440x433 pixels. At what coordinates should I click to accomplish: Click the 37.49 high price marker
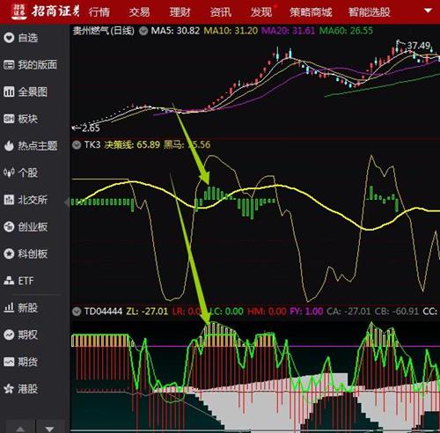419,46
